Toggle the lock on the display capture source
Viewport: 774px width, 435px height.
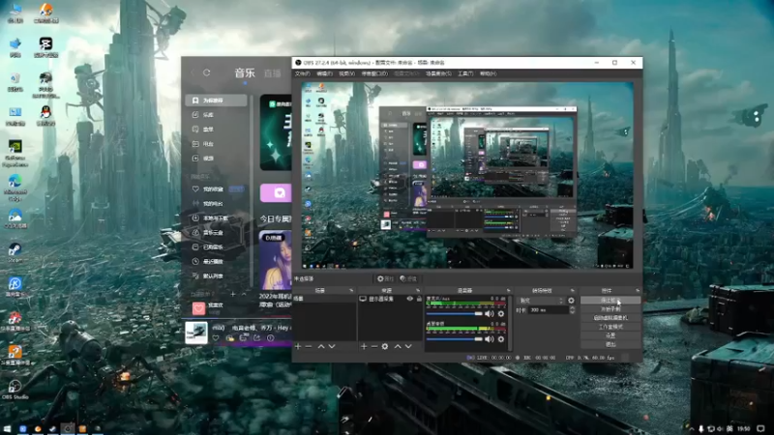419,299
